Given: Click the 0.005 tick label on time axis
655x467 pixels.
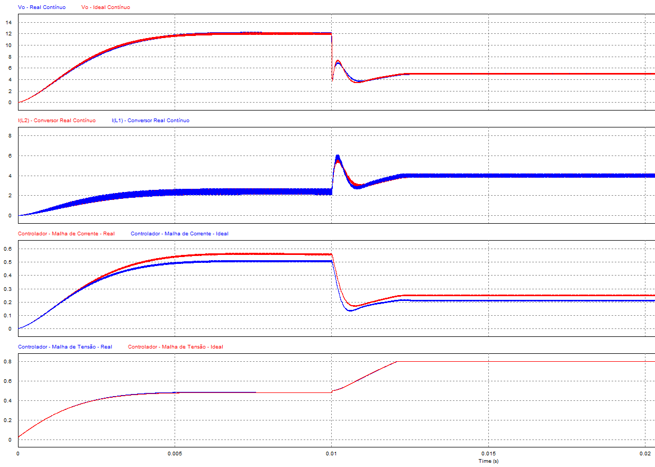Looking at the screenshot, I should (175, 454).
